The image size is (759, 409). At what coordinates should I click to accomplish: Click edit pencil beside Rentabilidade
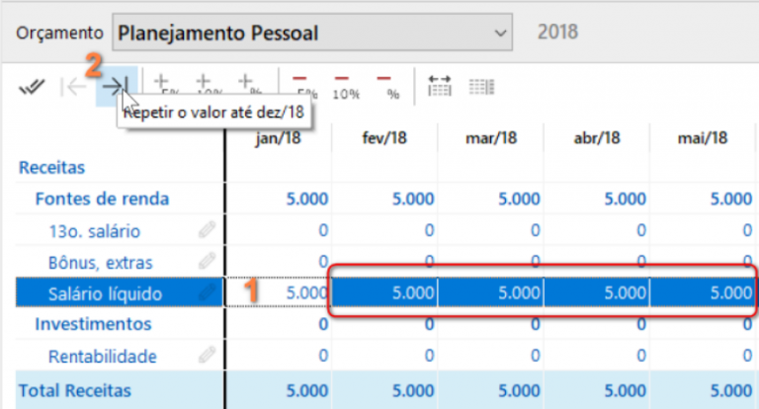coord(208,356)
